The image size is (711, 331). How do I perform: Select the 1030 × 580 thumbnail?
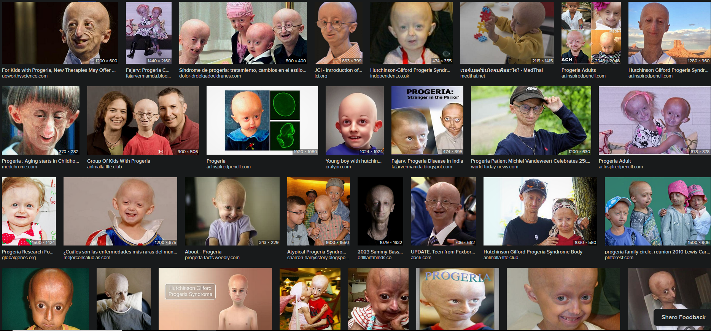(x=540, y=211)
